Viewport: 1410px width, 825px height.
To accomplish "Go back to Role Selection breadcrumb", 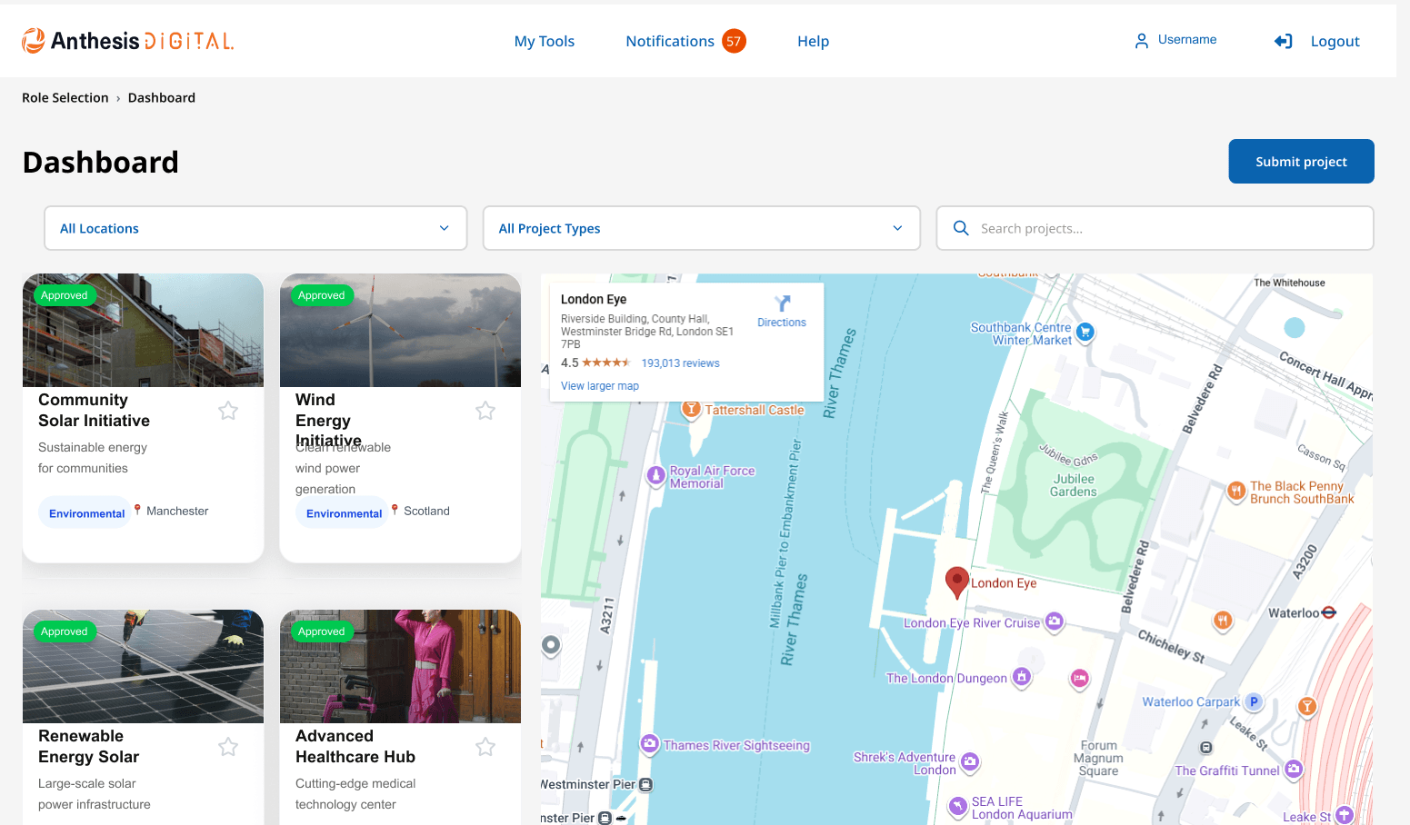I will 65,97.
